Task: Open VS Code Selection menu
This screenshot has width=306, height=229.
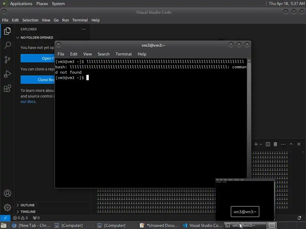Action: coord(30,20)
